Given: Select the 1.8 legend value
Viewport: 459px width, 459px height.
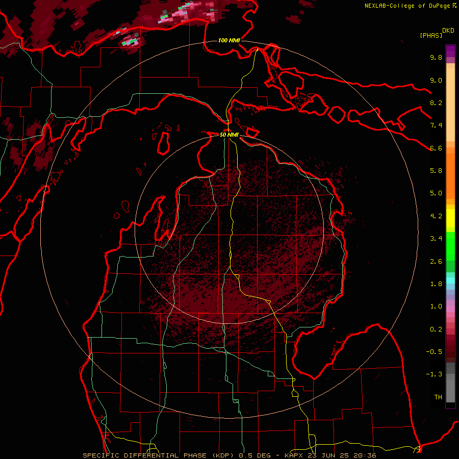Looking at the screenshot, I should (436, 284).
